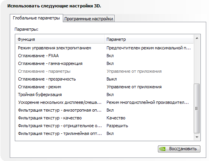Open the Разрешить parameter value
Viewport: 209px width, 161px height.
tap(117, 126)
